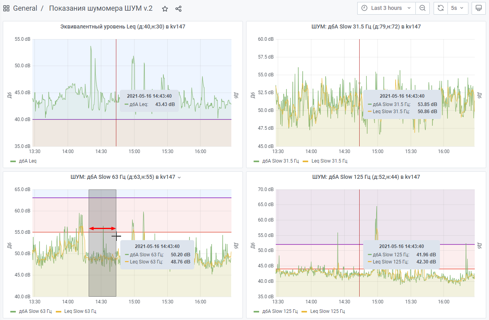
Task: Click the selected gray region in the 63 Гц chart
Action: click(102, 277)
